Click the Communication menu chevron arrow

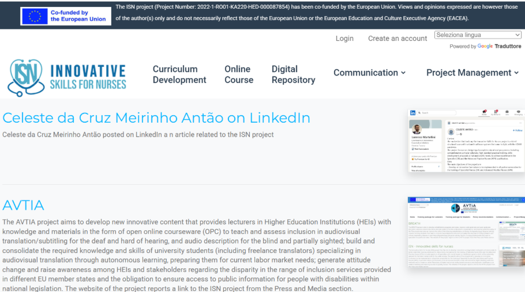403,73
